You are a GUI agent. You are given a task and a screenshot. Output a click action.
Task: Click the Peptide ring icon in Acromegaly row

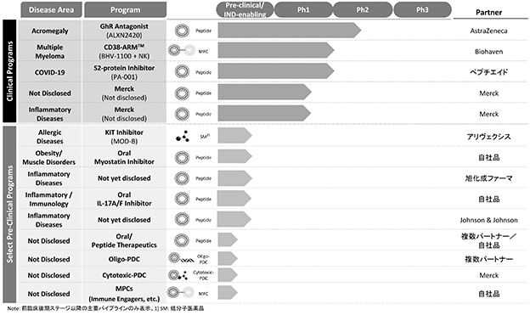tap(182, 31)
